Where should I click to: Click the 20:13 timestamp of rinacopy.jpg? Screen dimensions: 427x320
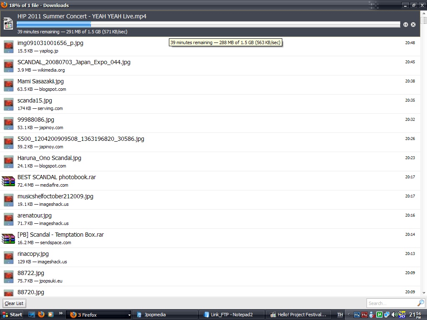[410, 254]
